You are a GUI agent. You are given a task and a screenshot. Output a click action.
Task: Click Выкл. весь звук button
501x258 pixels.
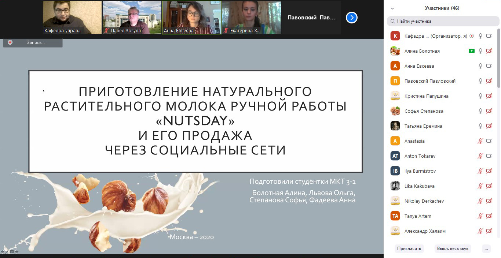[x=453, y=248]
